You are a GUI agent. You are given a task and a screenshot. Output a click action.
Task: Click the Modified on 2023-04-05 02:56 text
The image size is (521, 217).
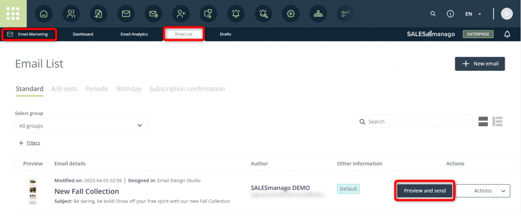(88, 180)
